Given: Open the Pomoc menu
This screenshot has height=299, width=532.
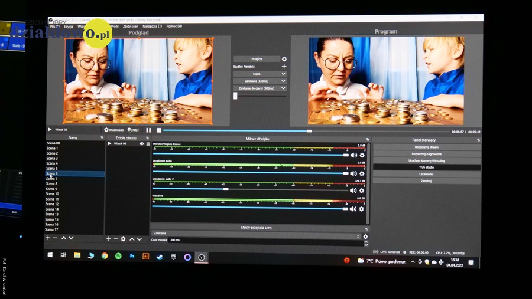Looking at the screenshot, I should pos(174,26).
